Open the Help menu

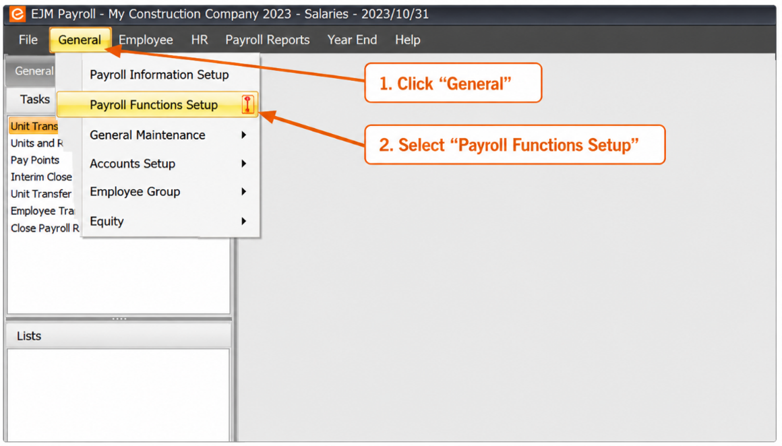point(407,40)
